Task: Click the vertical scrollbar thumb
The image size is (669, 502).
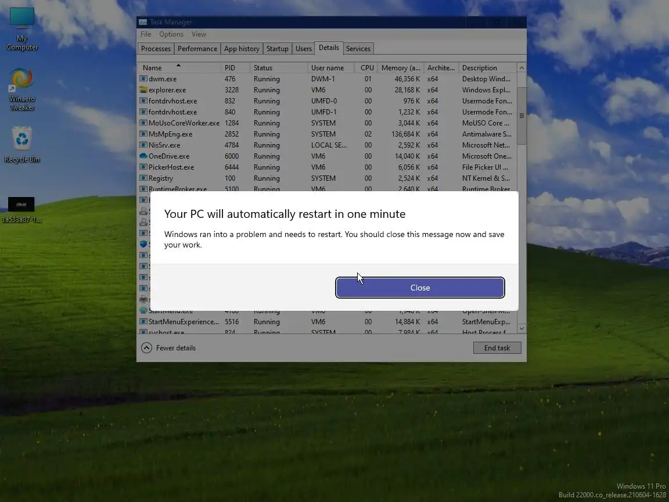Action: 521,116
